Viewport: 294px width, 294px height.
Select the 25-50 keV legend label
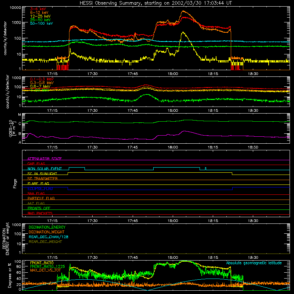(x=40, y=20)
